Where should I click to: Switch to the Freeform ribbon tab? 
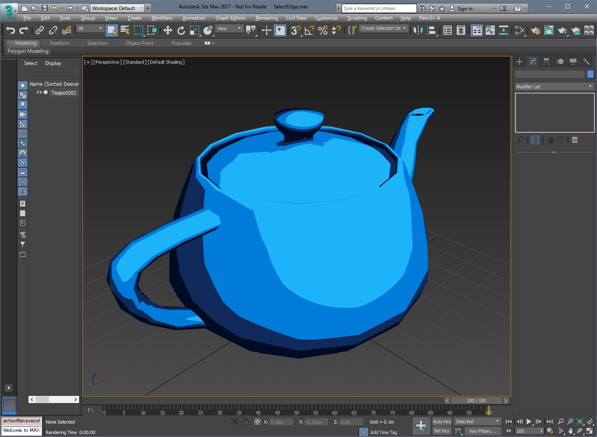[x=59, y=43]
